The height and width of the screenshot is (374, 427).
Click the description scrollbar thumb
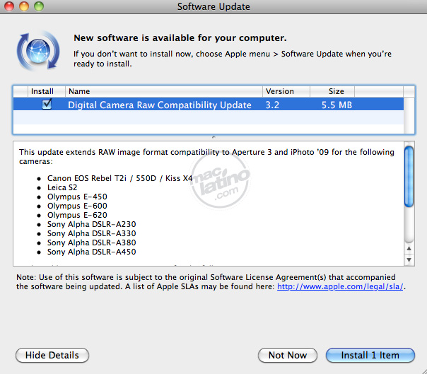(409, 177)
